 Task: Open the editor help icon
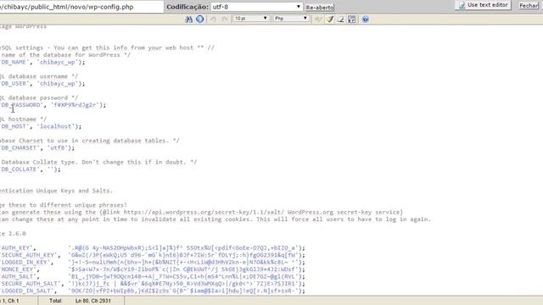(x=365, y=19)
